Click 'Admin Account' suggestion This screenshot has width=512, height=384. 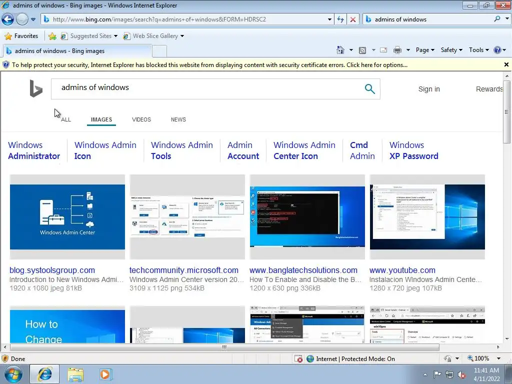coord(243,150)
